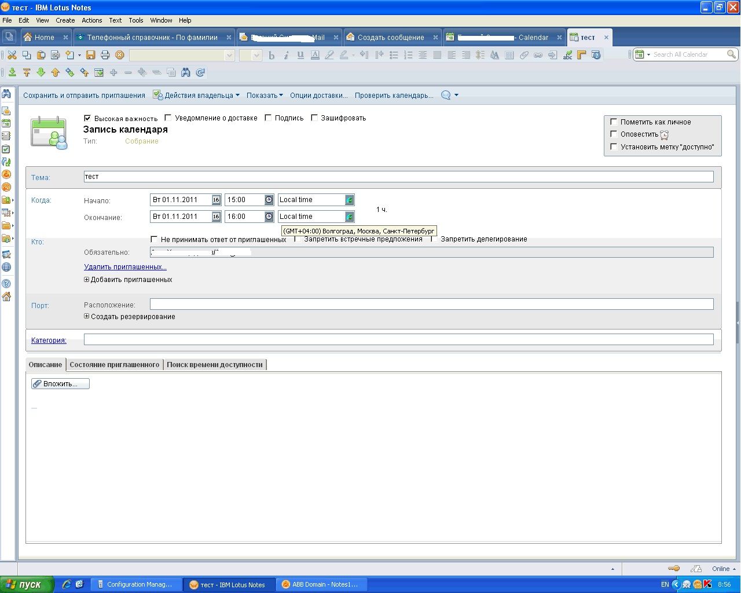
Task: Click Сохранить и отправить приглашения
Action: tap(84, 96)
